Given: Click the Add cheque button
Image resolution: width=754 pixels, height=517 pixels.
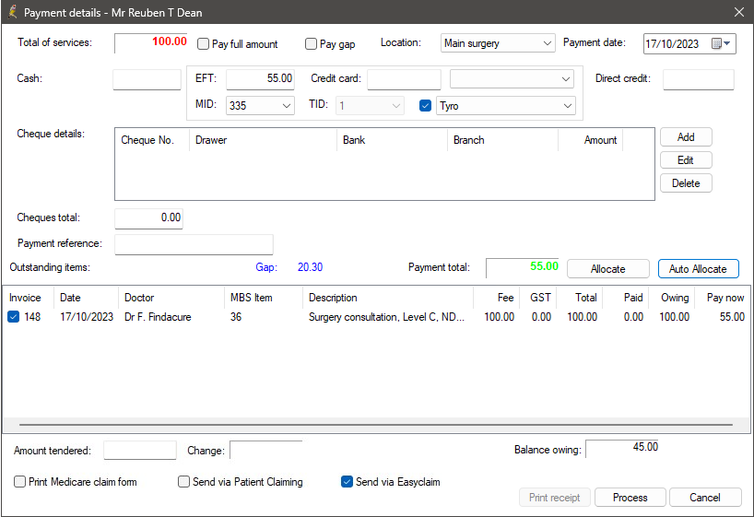Looking at the screenshot, I should click(686, 137).
